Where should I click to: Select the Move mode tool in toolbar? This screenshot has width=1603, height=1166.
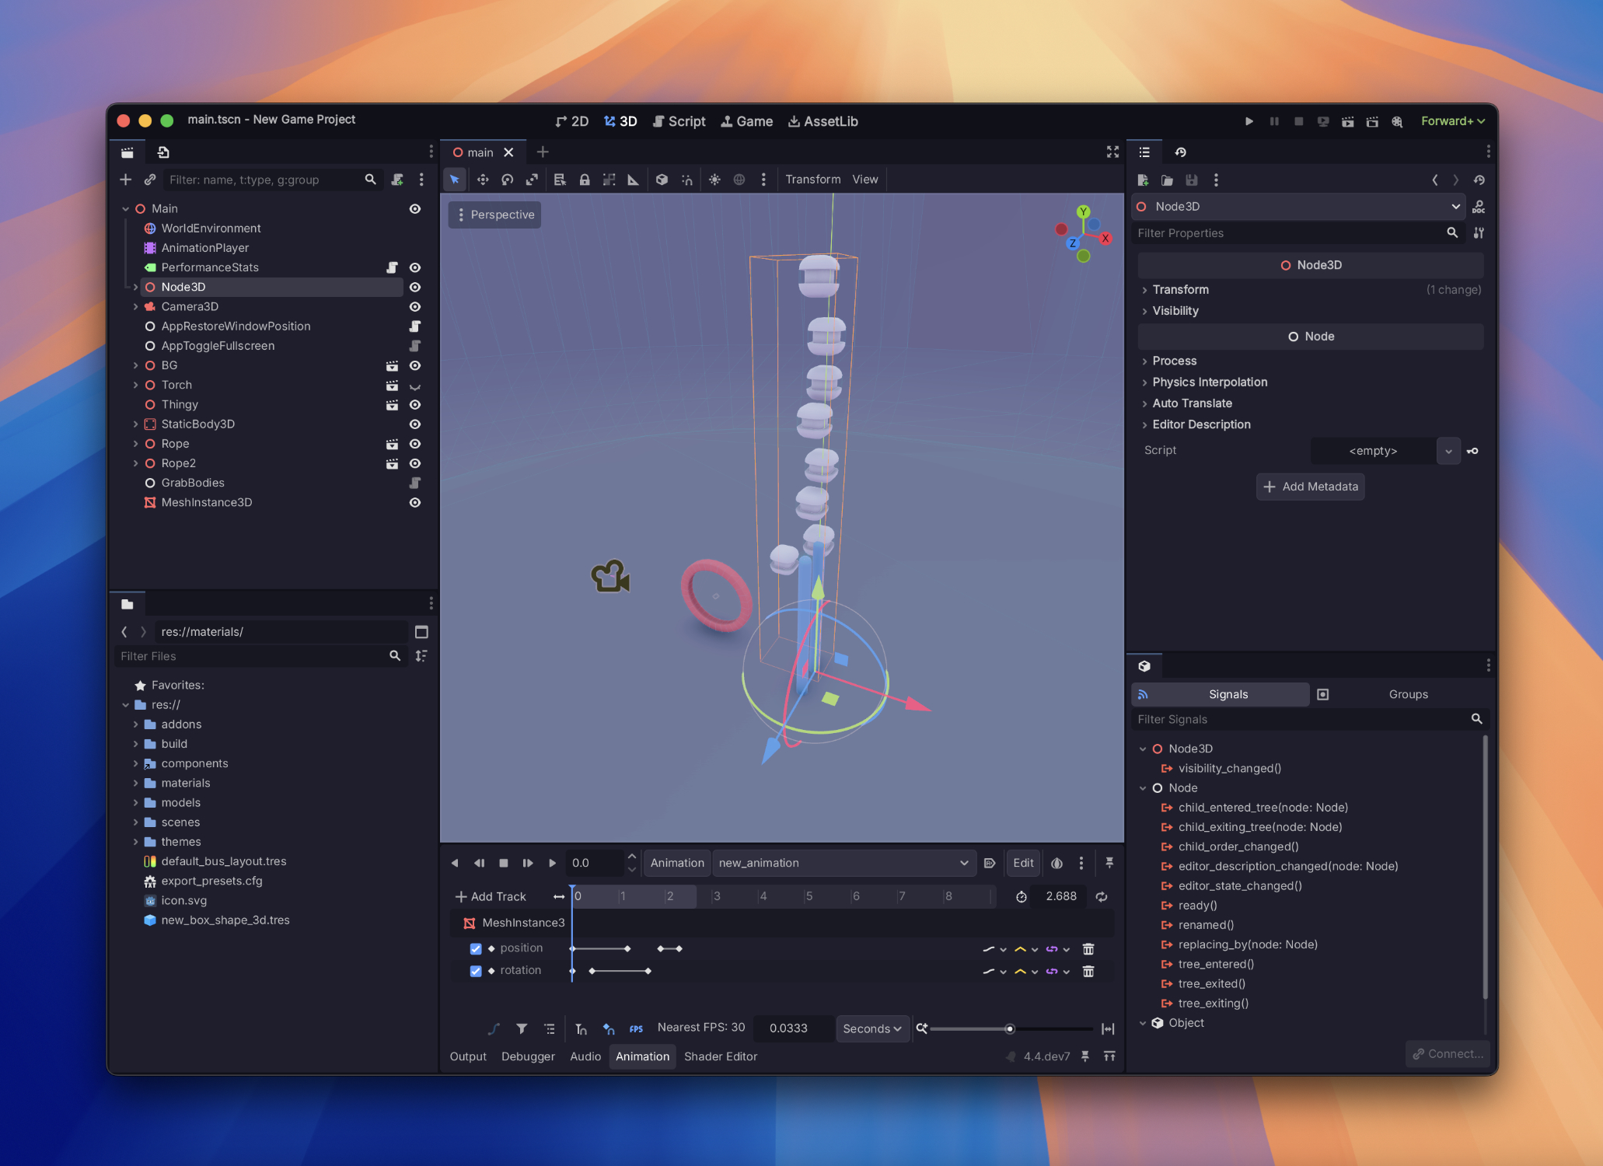(x=483, y=180)
